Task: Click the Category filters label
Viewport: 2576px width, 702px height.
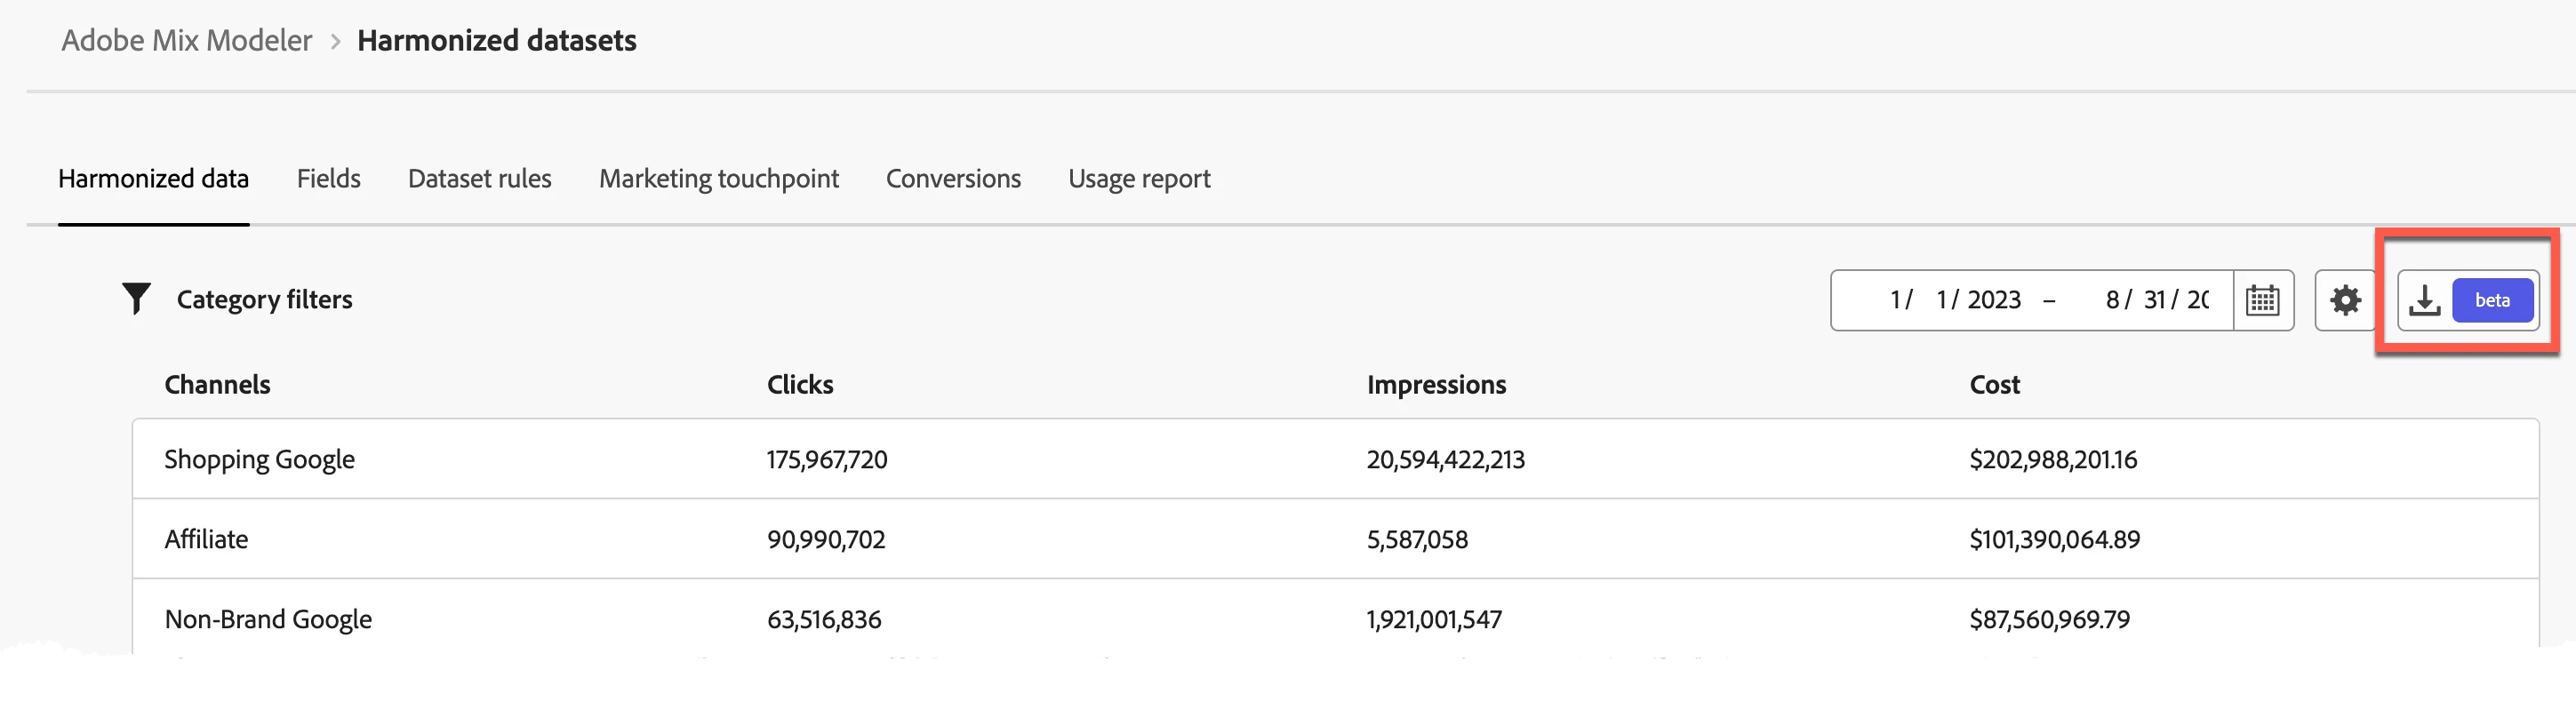Action: tap(264, 299)
